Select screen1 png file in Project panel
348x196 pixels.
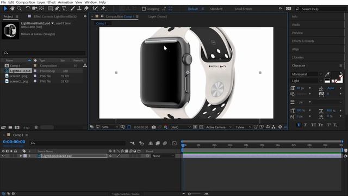coord(19,76)
